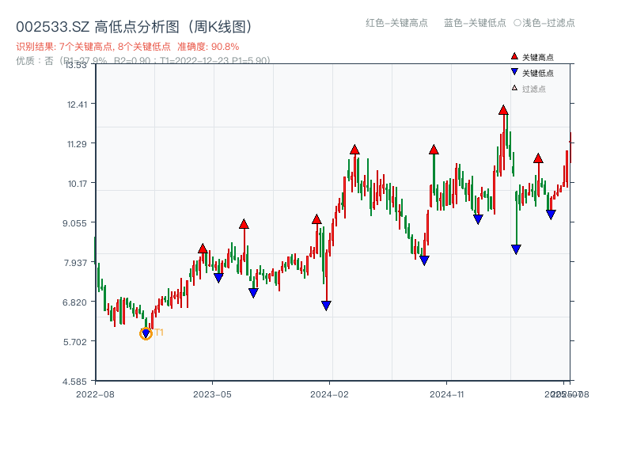Click the orange T1 label
The height and width of the screenshot is (475, 633).
[x=159, y=332]
